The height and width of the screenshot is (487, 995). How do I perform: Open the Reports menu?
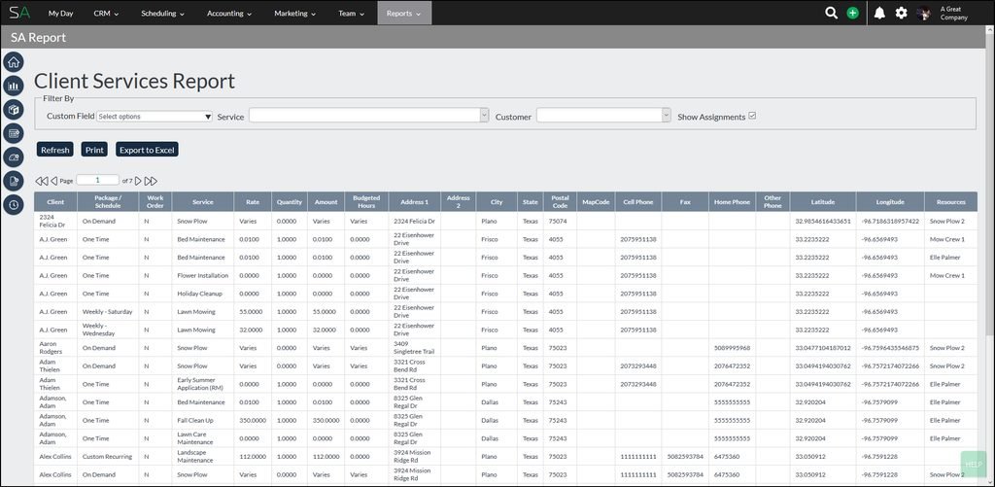point(404,13)
